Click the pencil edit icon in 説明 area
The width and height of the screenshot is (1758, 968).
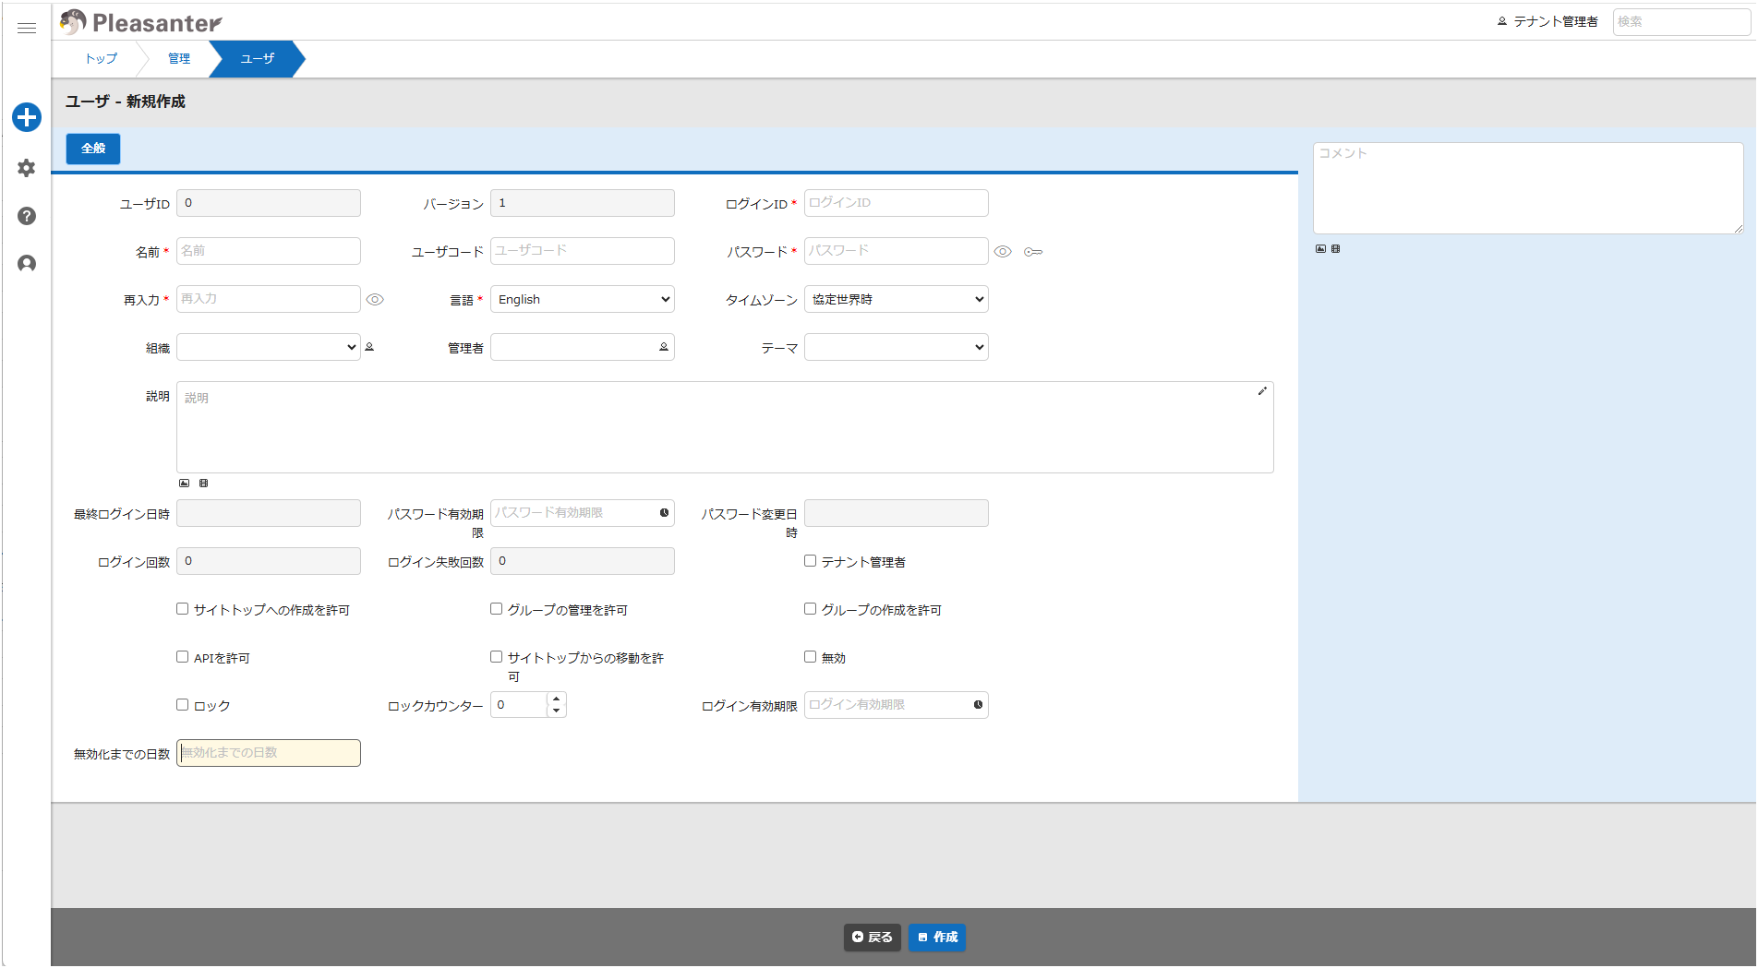(1262, 391)
